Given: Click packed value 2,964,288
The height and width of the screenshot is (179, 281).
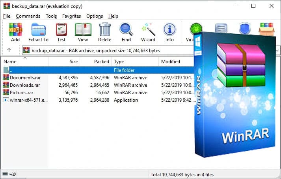Looking at the screenshot, I should tap(100, 100).
